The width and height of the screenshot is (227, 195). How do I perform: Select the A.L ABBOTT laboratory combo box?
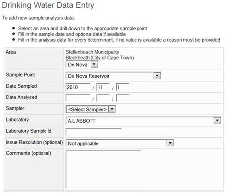click(143, 121)
